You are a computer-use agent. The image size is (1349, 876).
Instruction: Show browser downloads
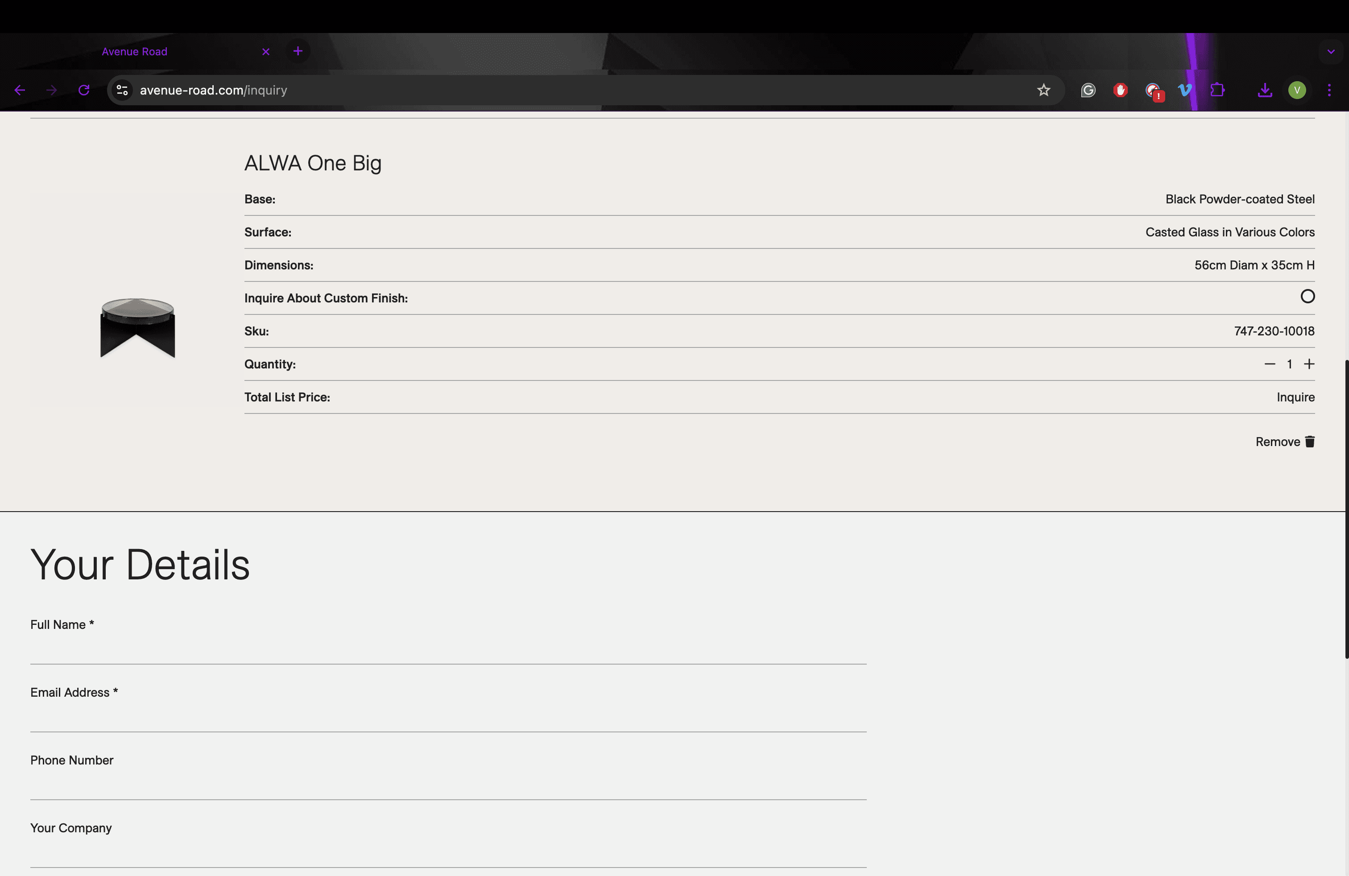pos(1265,90)
